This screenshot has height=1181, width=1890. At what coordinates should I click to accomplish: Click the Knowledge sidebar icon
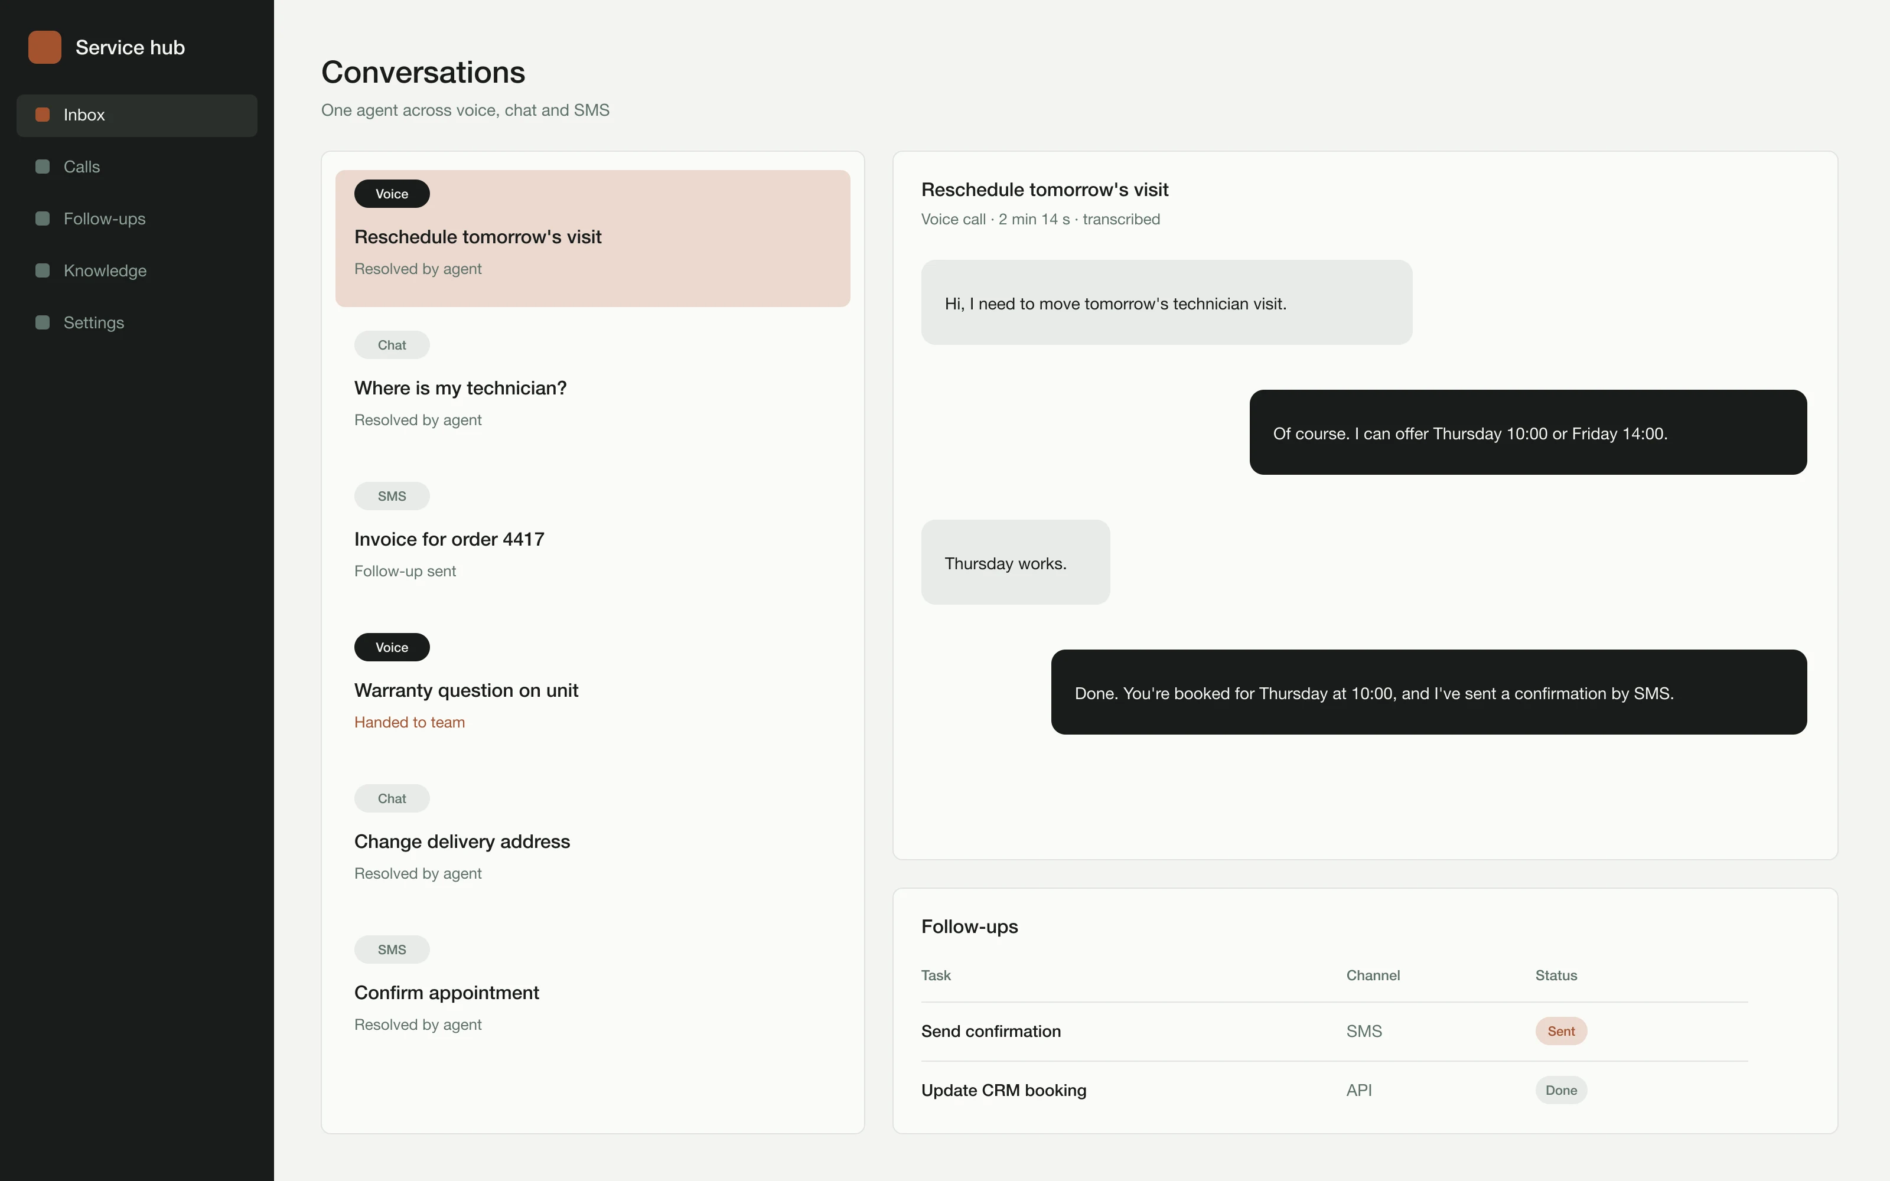[43, 270]
